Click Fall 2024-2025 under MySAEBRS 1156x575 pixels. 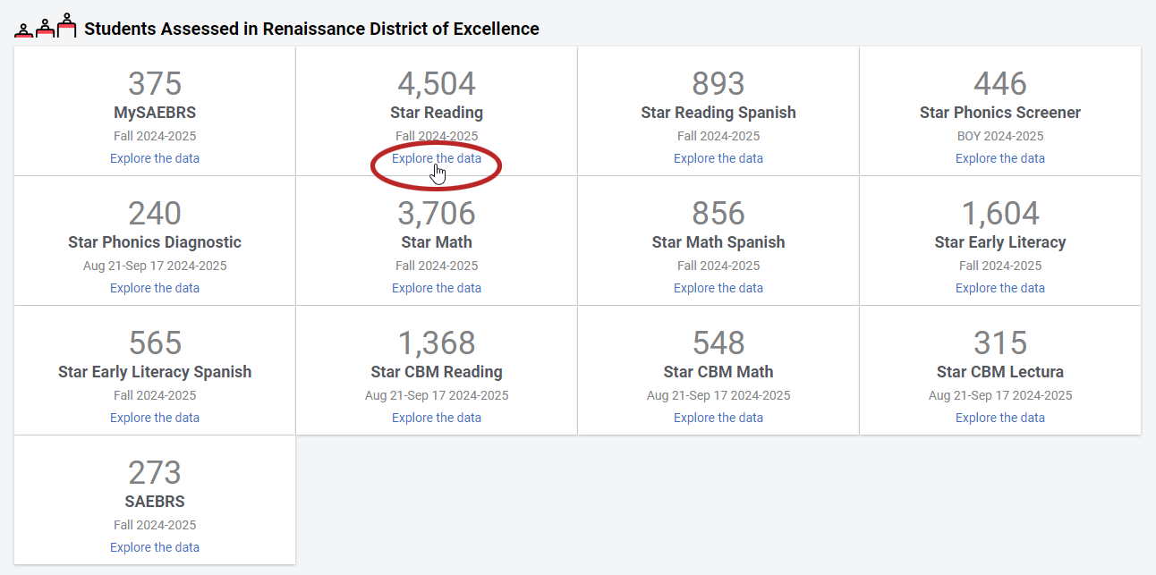tap(155, 136)
